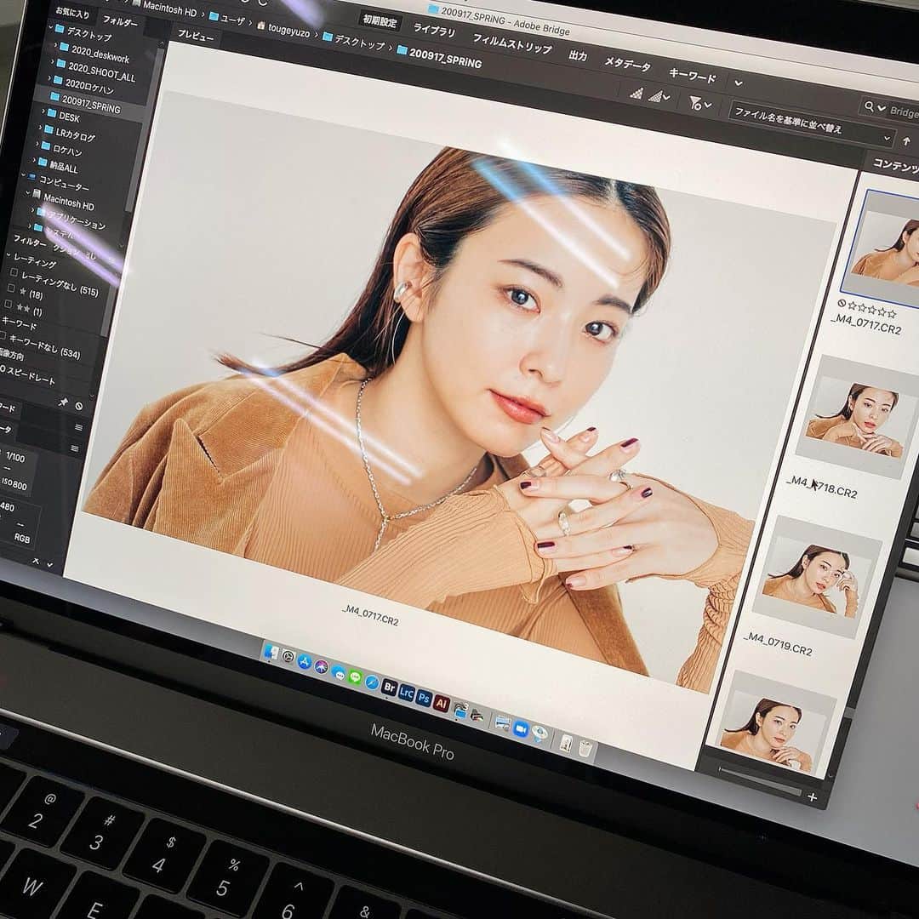Tick the レーティングなし (515) checkbox
The height and width of the screenshot is (919, 919).
click(x=14, y=271)
